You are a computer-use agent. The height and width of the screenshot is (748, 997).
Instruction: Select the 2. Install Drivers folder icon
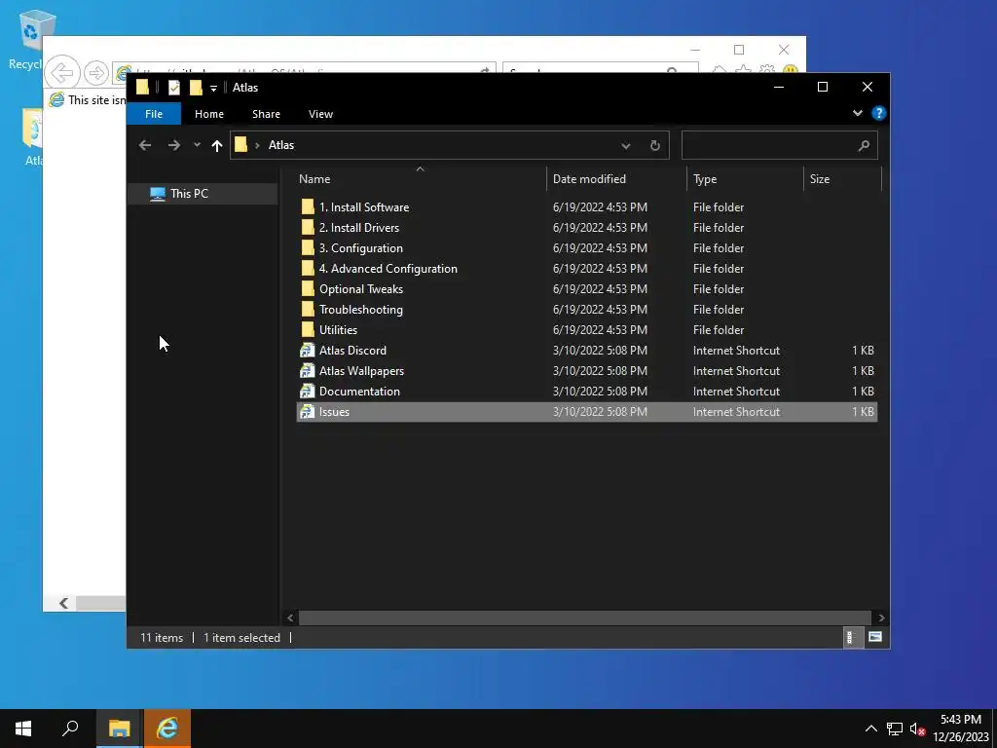tap(308, 227)
